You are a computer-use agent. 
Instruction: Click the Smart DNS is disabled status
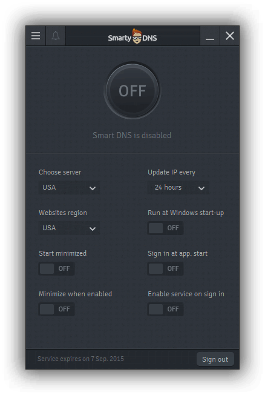[132, 135]
